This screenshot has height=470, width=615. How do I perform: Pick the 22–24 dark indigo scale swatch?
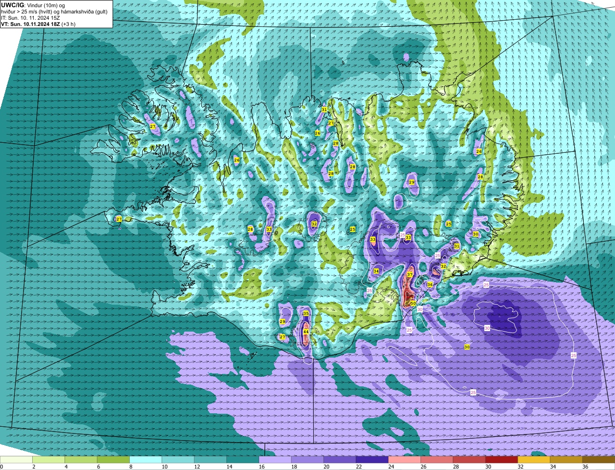[372, 460]
